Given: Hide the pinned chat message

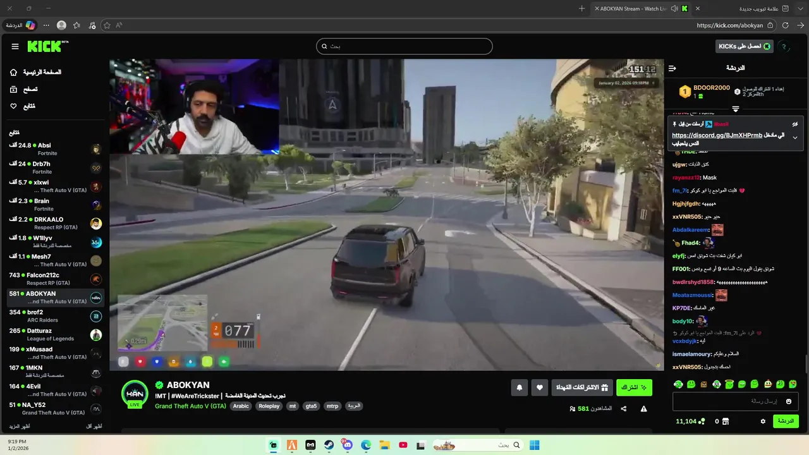Looking at the screenshot, I should point(795,124).
